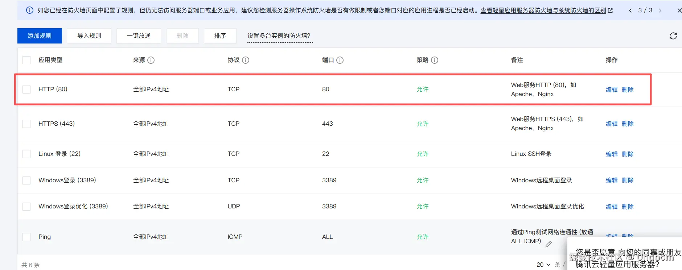Check the Windows登录 (3389) rule checkbox
682x270 pixels.
coord(26,180)
